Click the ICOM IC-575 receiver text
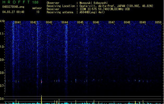Screen dimensions: 164x104 tap(105, 9)
